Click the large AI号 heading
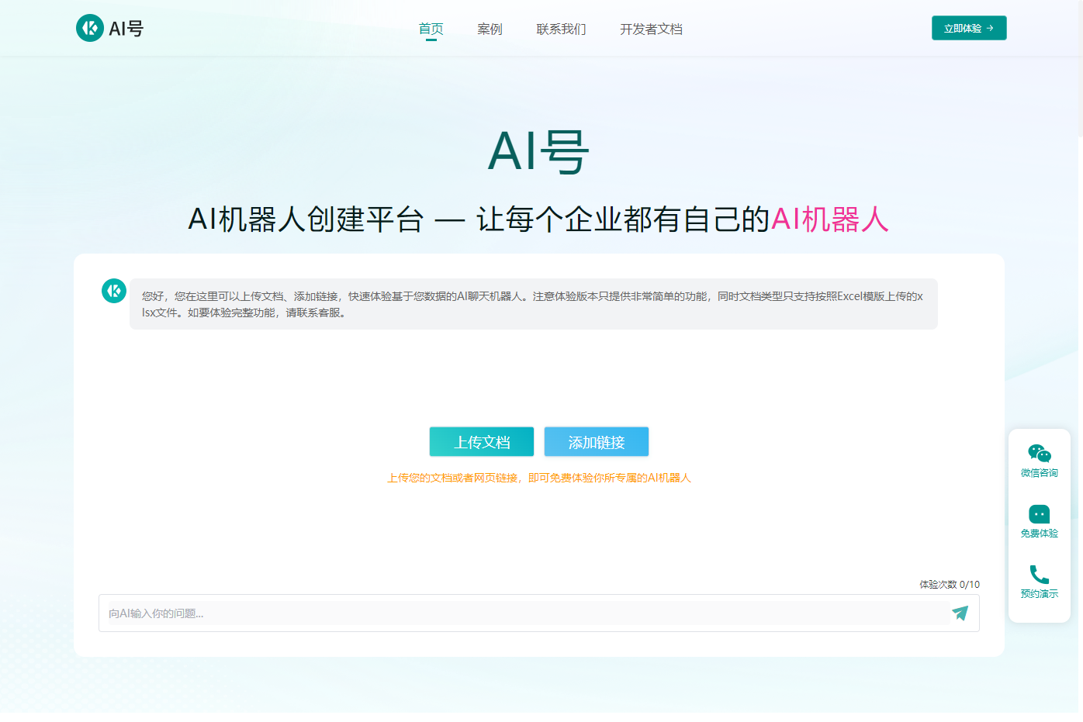The height and width of the screenshot is (722, 1083). 538,151
